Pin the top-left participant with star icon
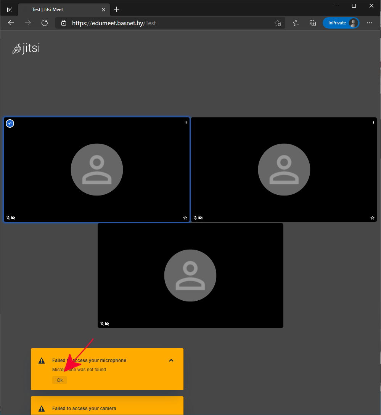The height and width of the screenshot is (415, 381). (x=185, y=218)
